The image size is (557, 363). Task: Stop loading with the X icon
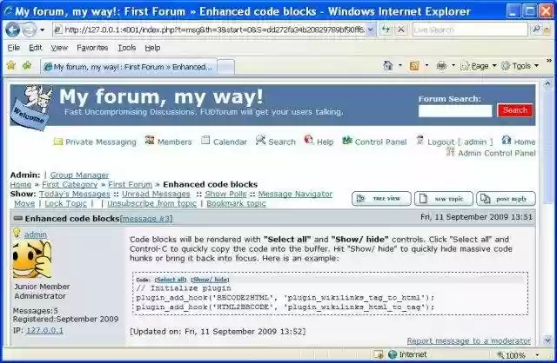[x=401, y=30]
